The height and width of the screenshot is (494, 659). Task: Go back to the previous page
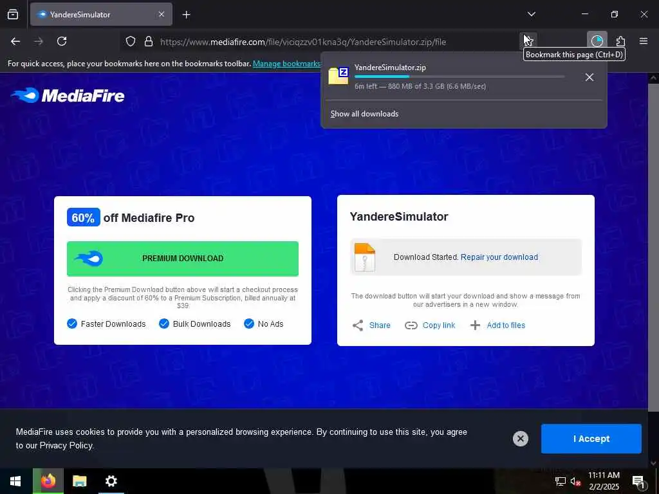pos(15,41)
